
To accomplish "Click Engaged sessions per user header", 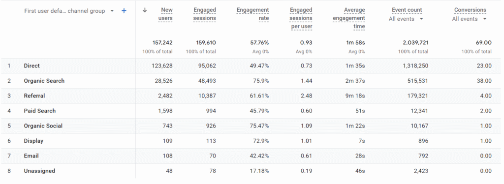I will [x=301, y=18].
